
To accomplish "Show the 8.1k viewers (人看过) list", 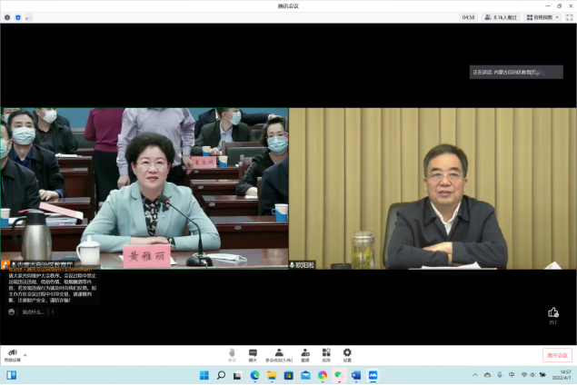I will 502,17.
